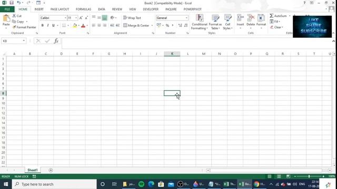Increase font size with the larger A icon
Screen dimensions: 337x189
(x=81, y=18)
